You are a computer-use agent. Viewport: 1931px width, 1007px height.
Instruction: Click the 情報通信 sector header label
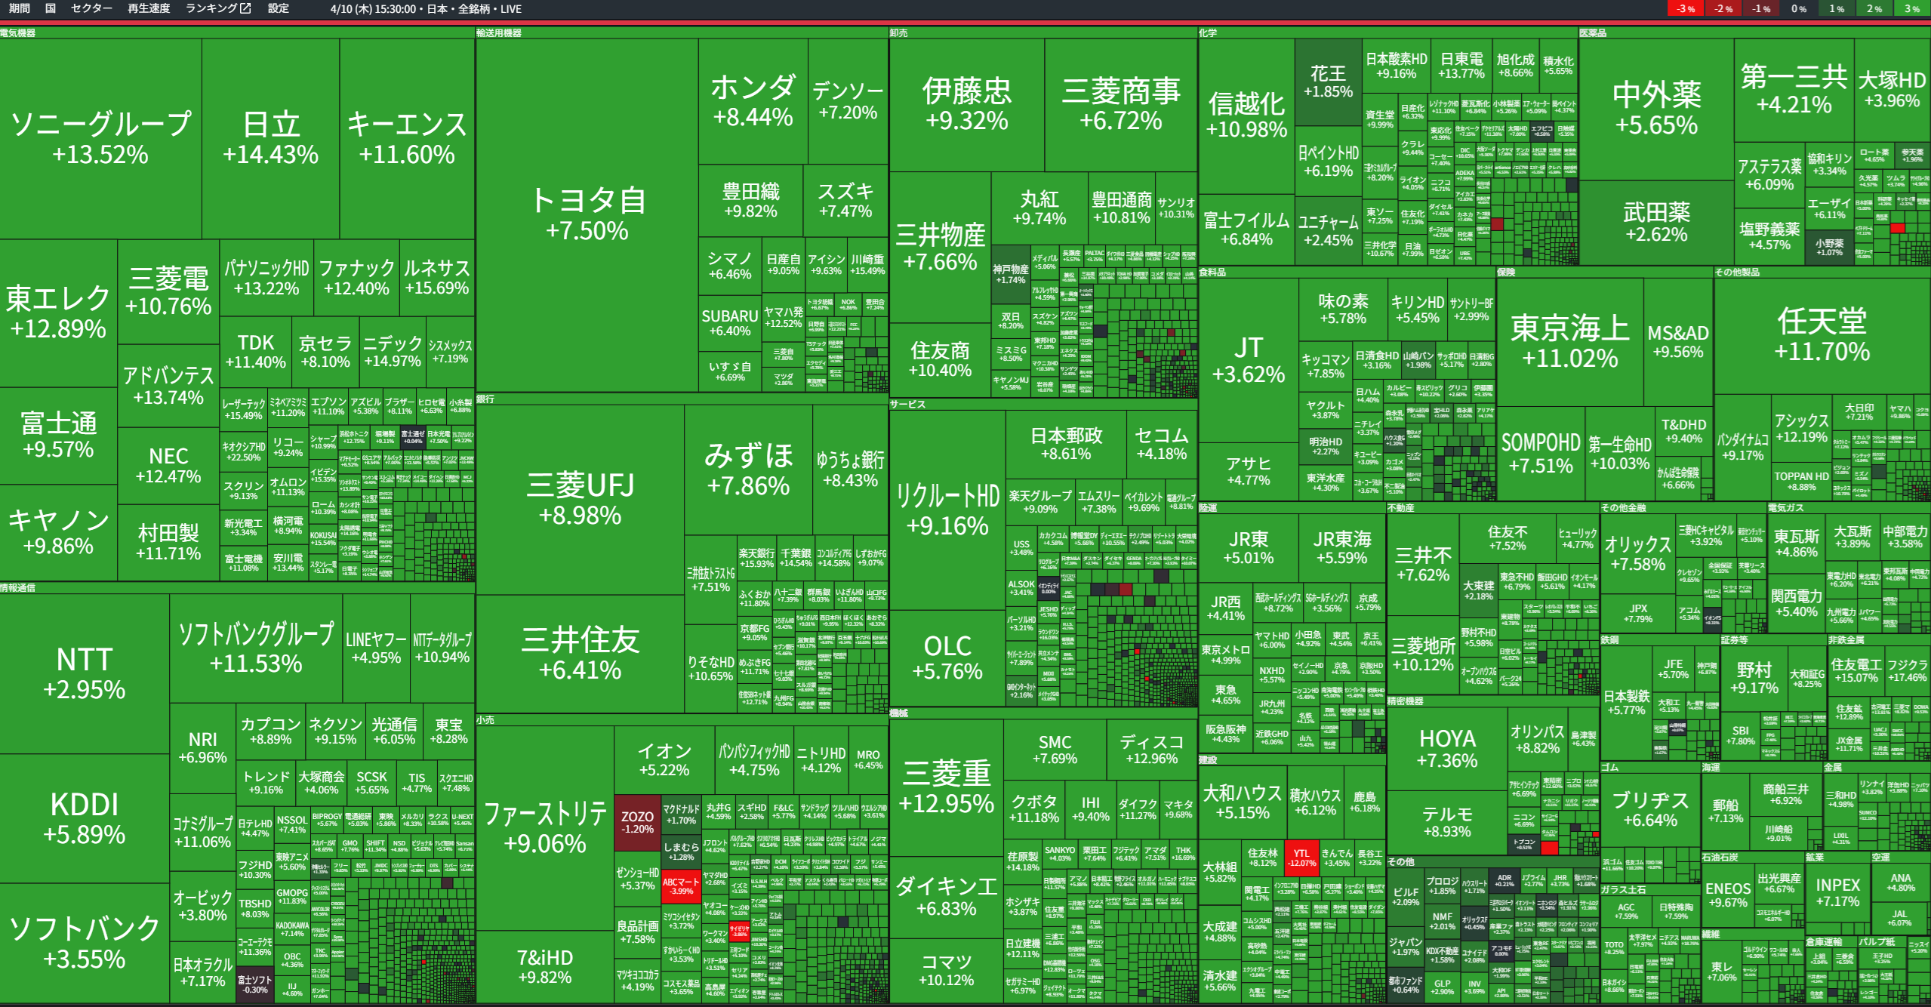[17, 588]
